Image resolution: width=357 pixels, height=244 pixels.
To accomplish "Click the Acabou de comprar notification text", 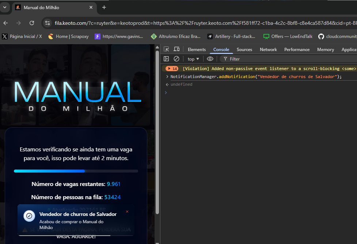I will coord(71,224).
